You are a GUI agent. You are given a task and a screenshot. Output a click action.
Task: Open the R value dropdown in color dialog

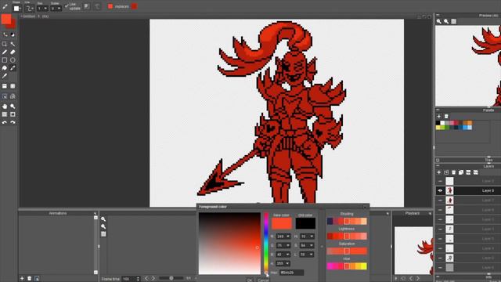coord(288,237)
